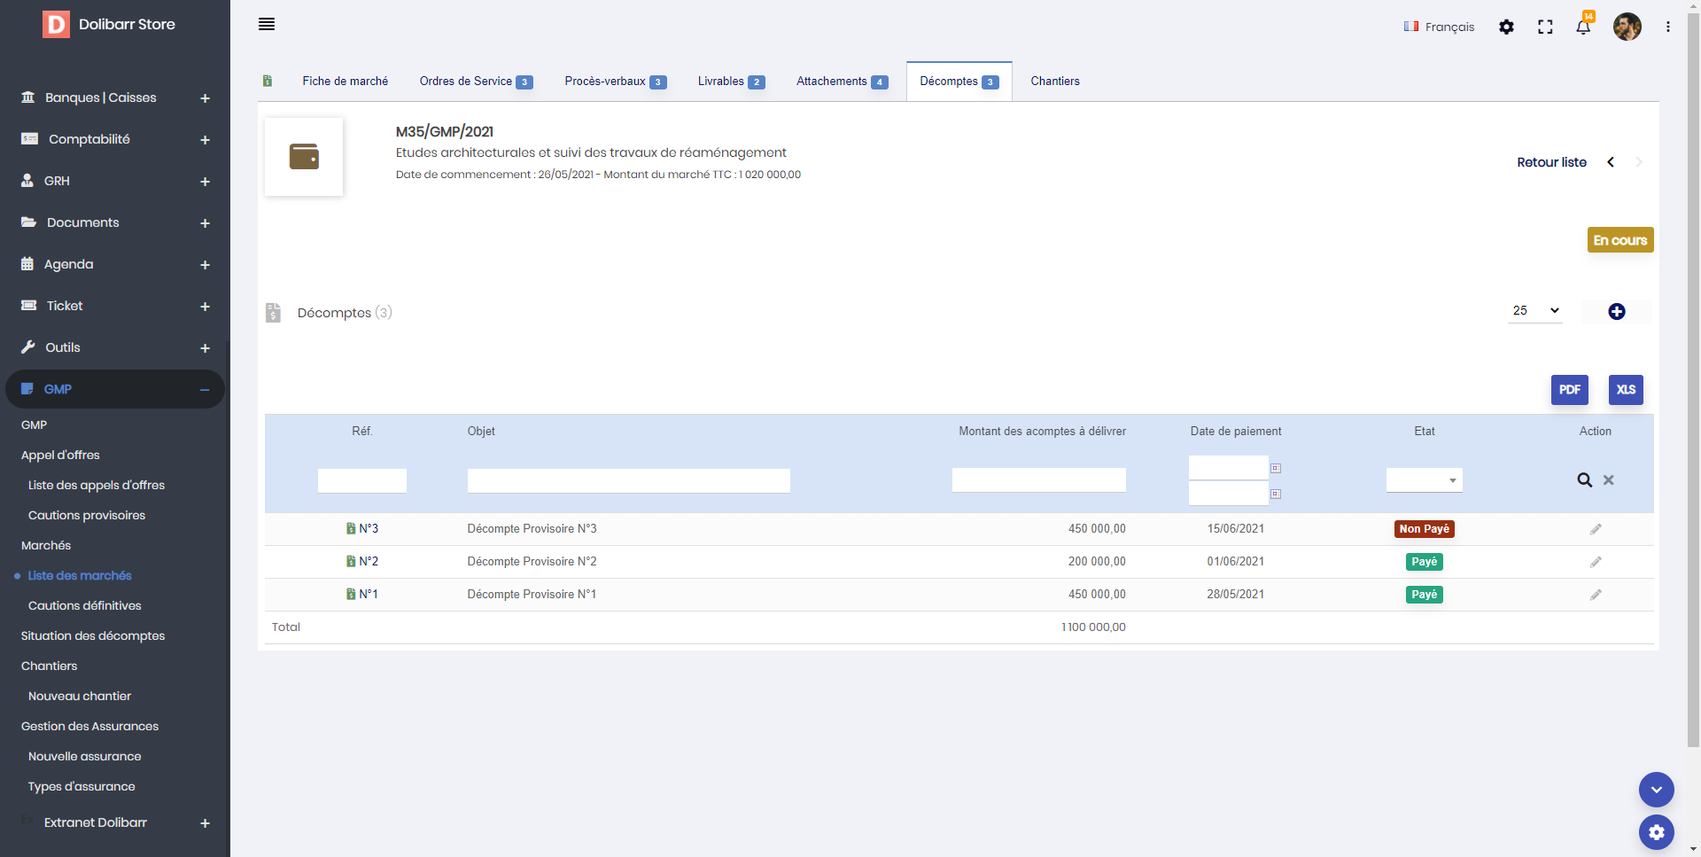The height and width of the screenshot is (857, 1701).
Task: Click the hamburger menu icon
Action: [x=267, y=25]
